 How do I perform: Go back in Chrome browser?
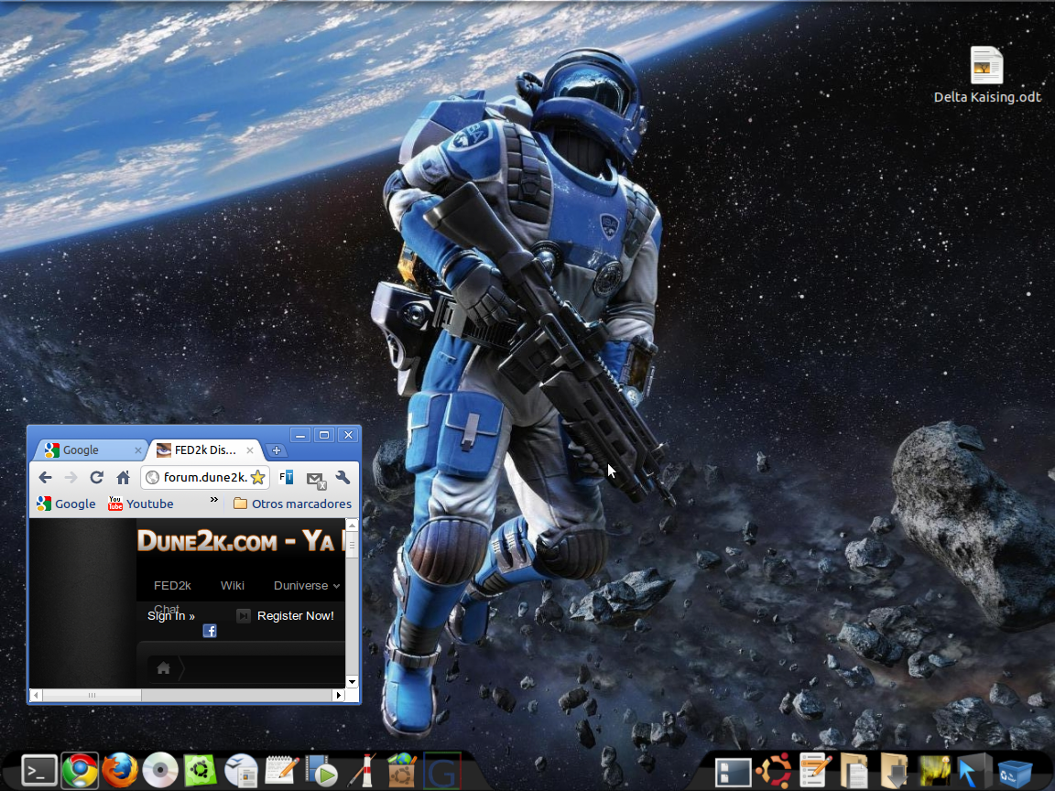45,478
